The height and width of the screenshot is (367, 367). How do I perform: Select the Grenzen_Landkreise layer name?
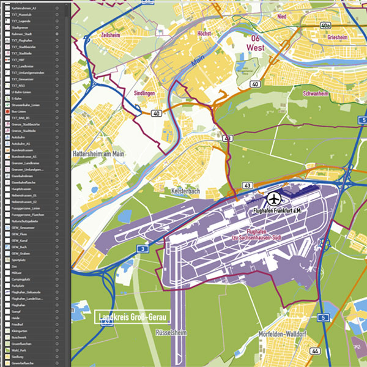[25, 163]
